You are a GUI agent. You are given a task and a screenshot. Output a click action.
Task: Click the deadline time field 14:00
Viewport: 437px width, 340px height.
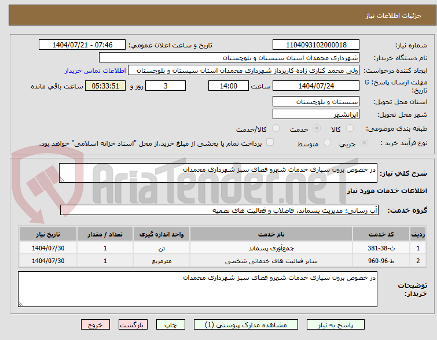tap(228, 86)
